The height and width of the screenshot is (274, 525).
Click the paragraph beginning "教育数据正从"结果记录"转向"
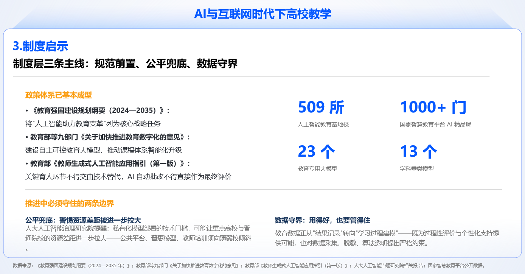(x=387, y=238)
